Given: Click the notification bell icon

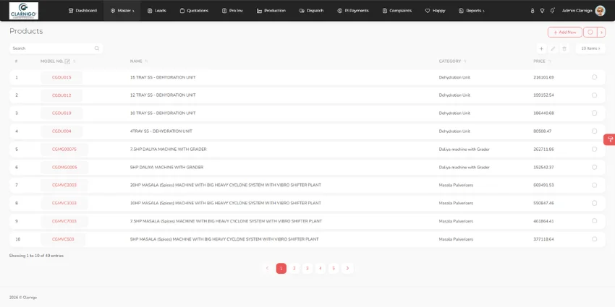Looking at the screenshot, I should [552, 11].
